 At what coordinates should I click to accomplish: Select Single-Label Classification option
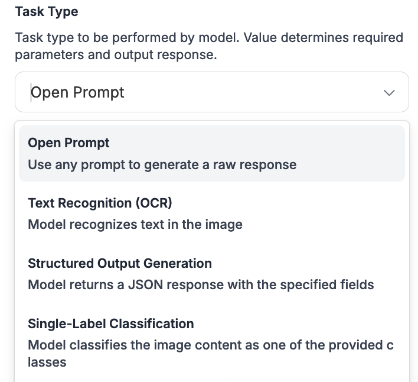pyautogui.click(x=211, y=342)
